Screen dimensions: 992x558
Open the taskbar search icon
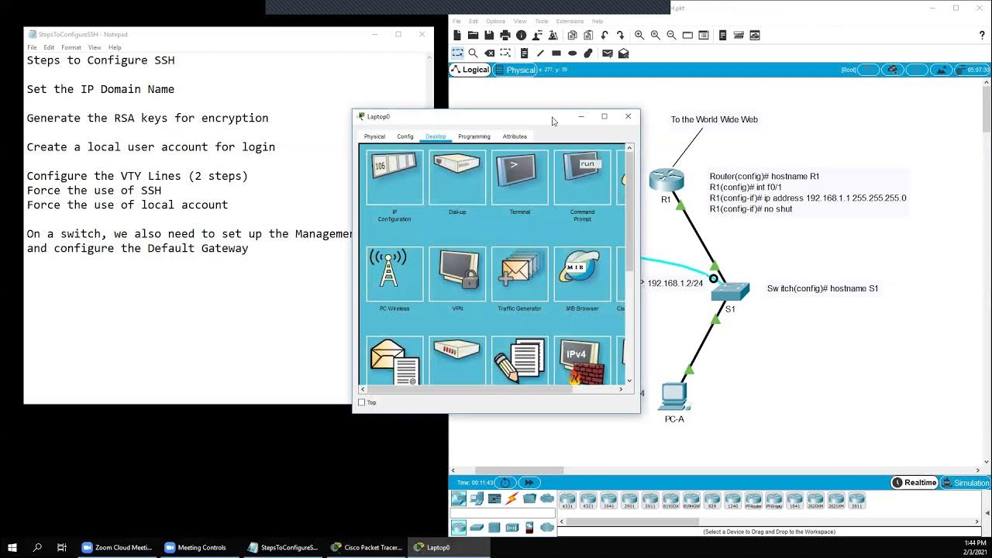point(37,547)
